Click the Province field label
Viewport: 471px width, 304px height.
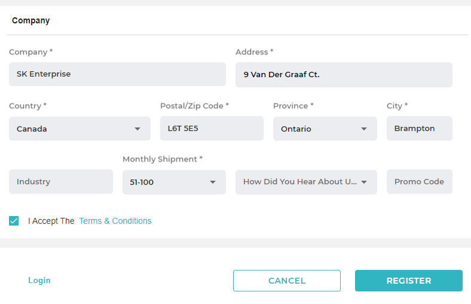pos(293,106)
